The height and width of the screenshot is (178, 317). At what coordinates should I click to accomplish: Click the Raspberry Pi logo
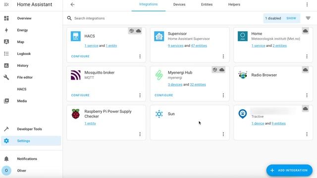[76, 114]
